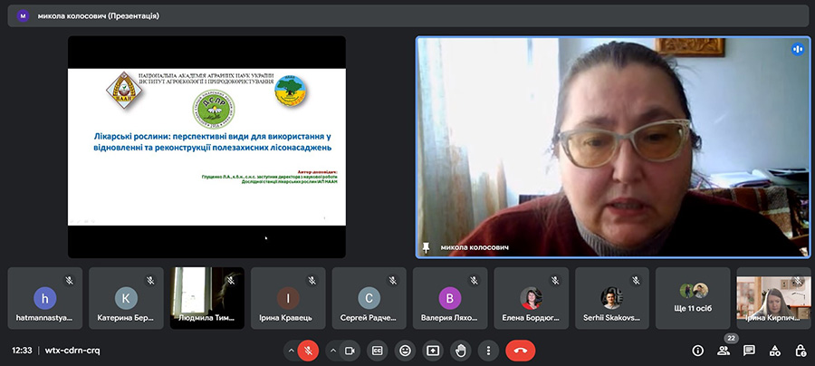Open host controls lock icon
Screen dimensions: 815x366
800,351
